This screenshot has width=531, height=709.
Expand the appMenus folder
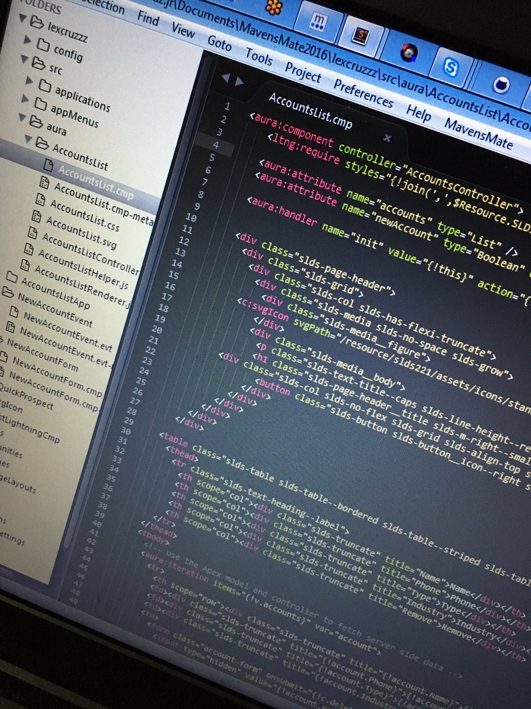click(25, 99)
